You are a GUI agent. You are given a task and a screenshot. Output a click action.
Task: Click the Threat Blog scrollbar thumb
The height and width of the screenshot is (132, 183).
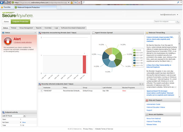tap(179, 44)
